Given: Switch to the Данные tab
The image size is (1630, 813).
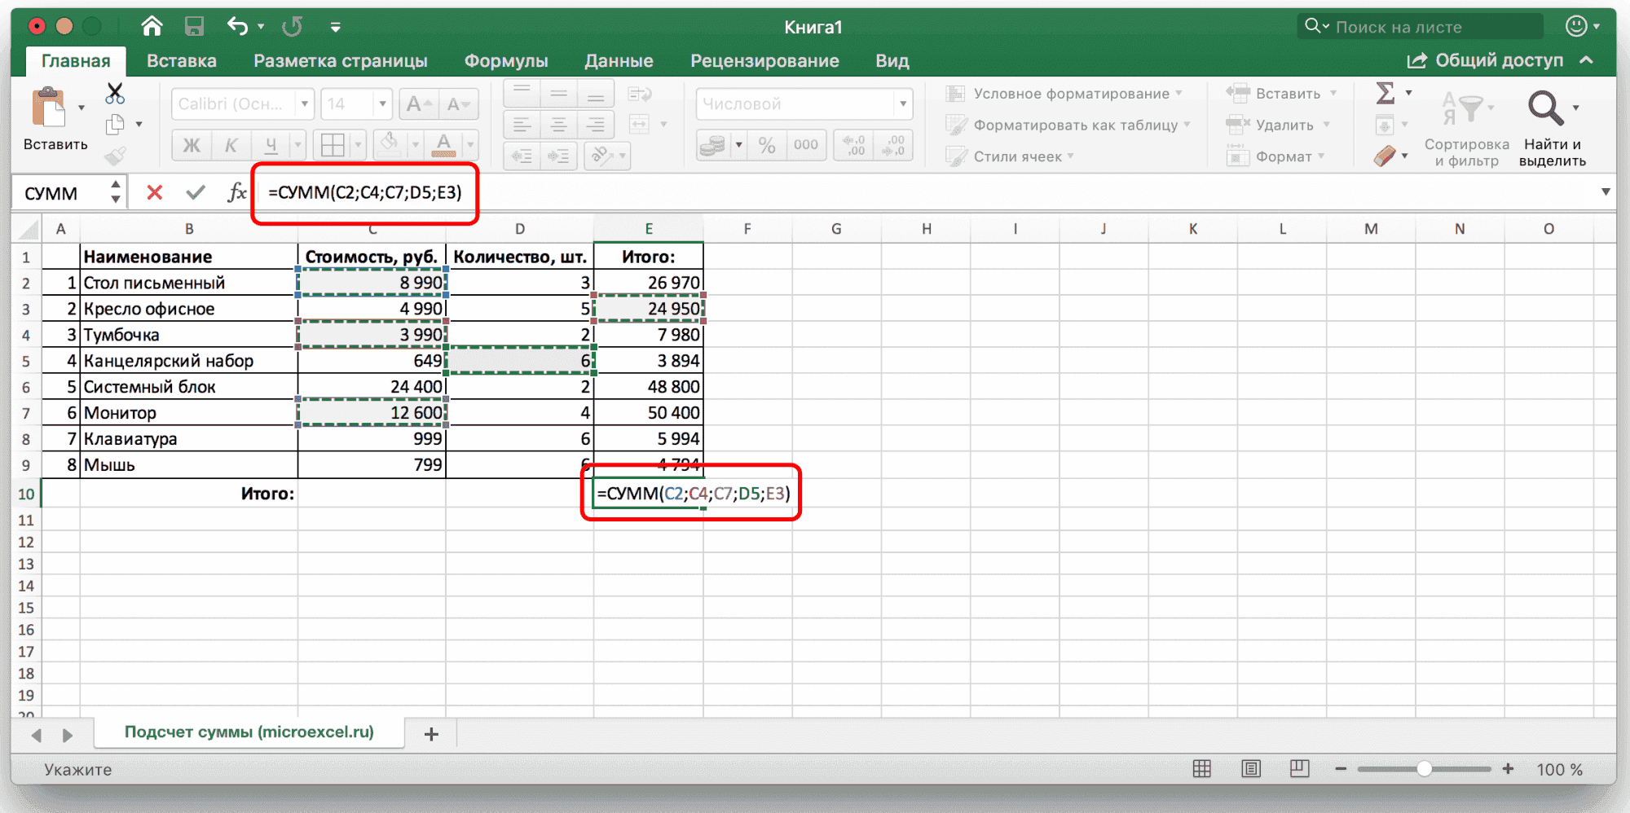Looking at the screenshot, I should tap(619, 61).
